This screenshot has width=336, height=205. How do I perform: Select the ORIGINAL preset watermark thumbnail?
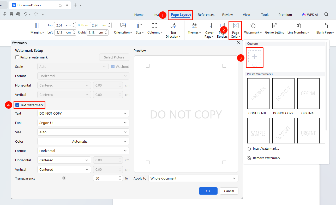308,94
